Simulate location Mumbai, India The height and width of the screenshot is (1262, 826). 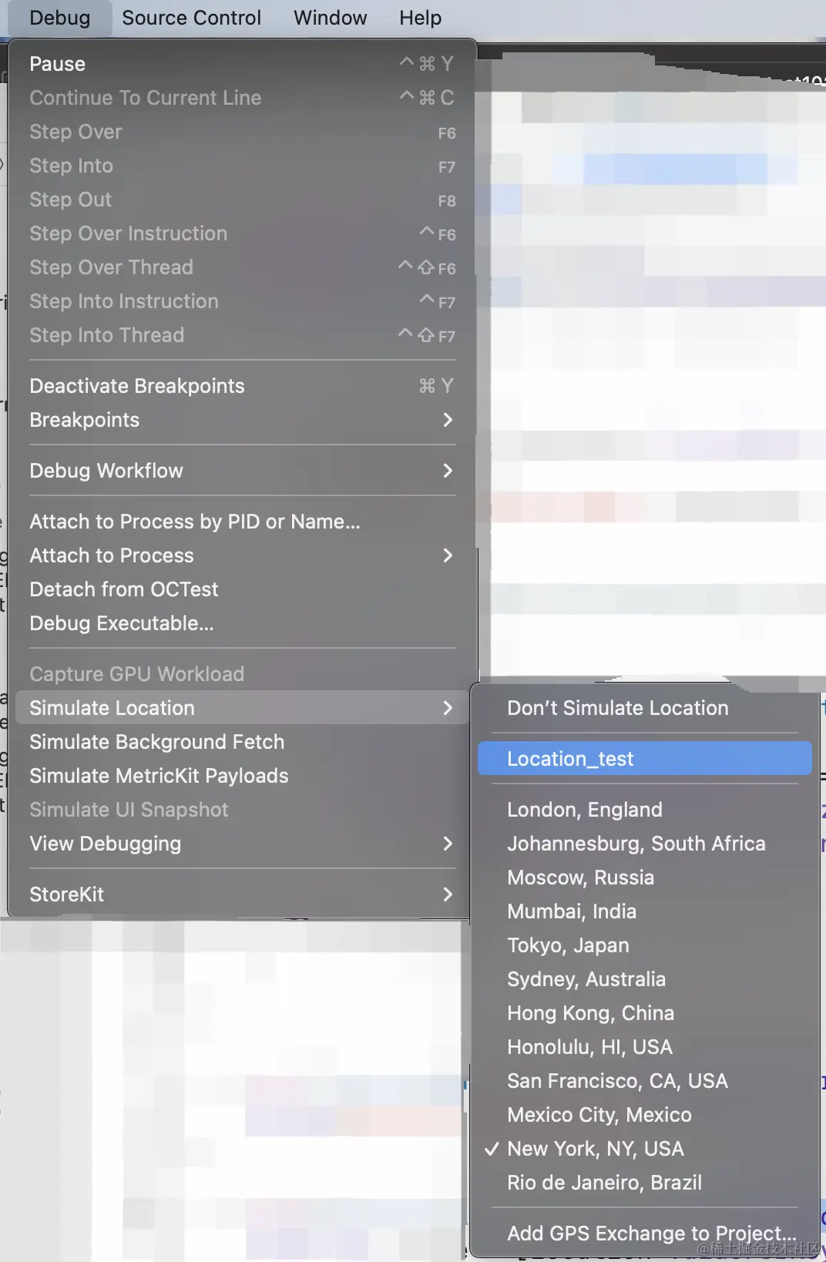645,911
